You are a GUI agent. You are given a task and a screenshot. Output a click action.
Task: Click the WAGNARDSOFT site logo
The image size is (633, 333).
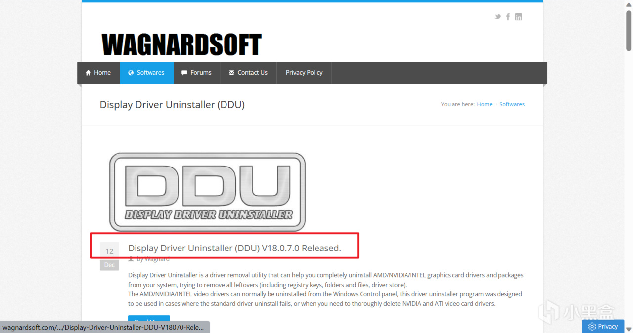181,45
